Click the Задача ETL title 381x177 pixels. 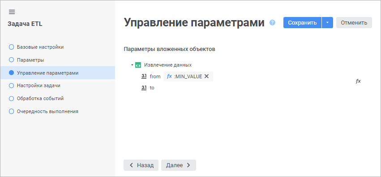pyautogui.click(x=25, y=24)
